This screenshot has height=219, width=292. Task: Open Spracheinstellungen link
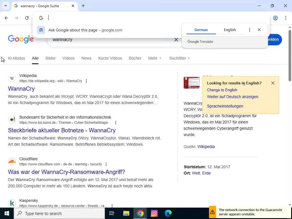225,106
